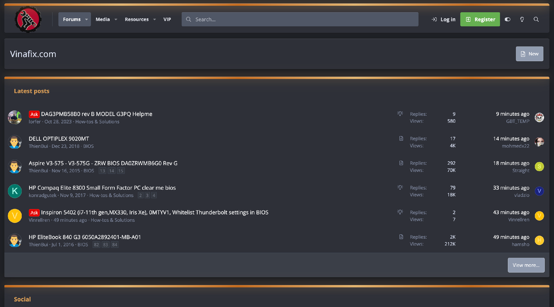554x307 pixels.
Task: Open How-tos & Solutions under konradgutek thread
Action: pyautogui.click(x=111, y=195)
